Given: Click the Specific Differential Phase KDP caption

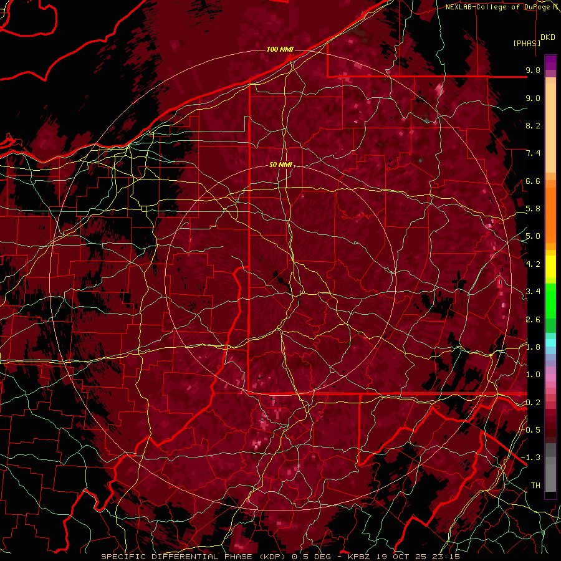Looking at the screenshot, I should pos(280,557).
